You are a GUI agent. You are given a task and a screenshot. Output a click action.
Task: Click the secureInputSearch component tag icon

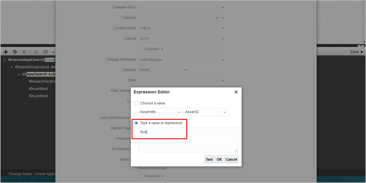[10, 60]
